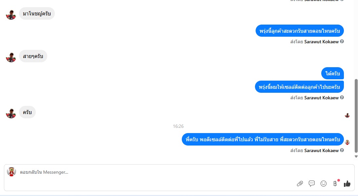Viewport: 358px width, 196px height.
Task: Open the saved replies chat bubble icon
Action: (x=312, y=184)
